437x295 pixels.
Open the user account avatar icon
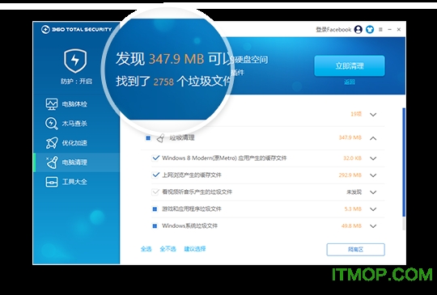point(359,29)
